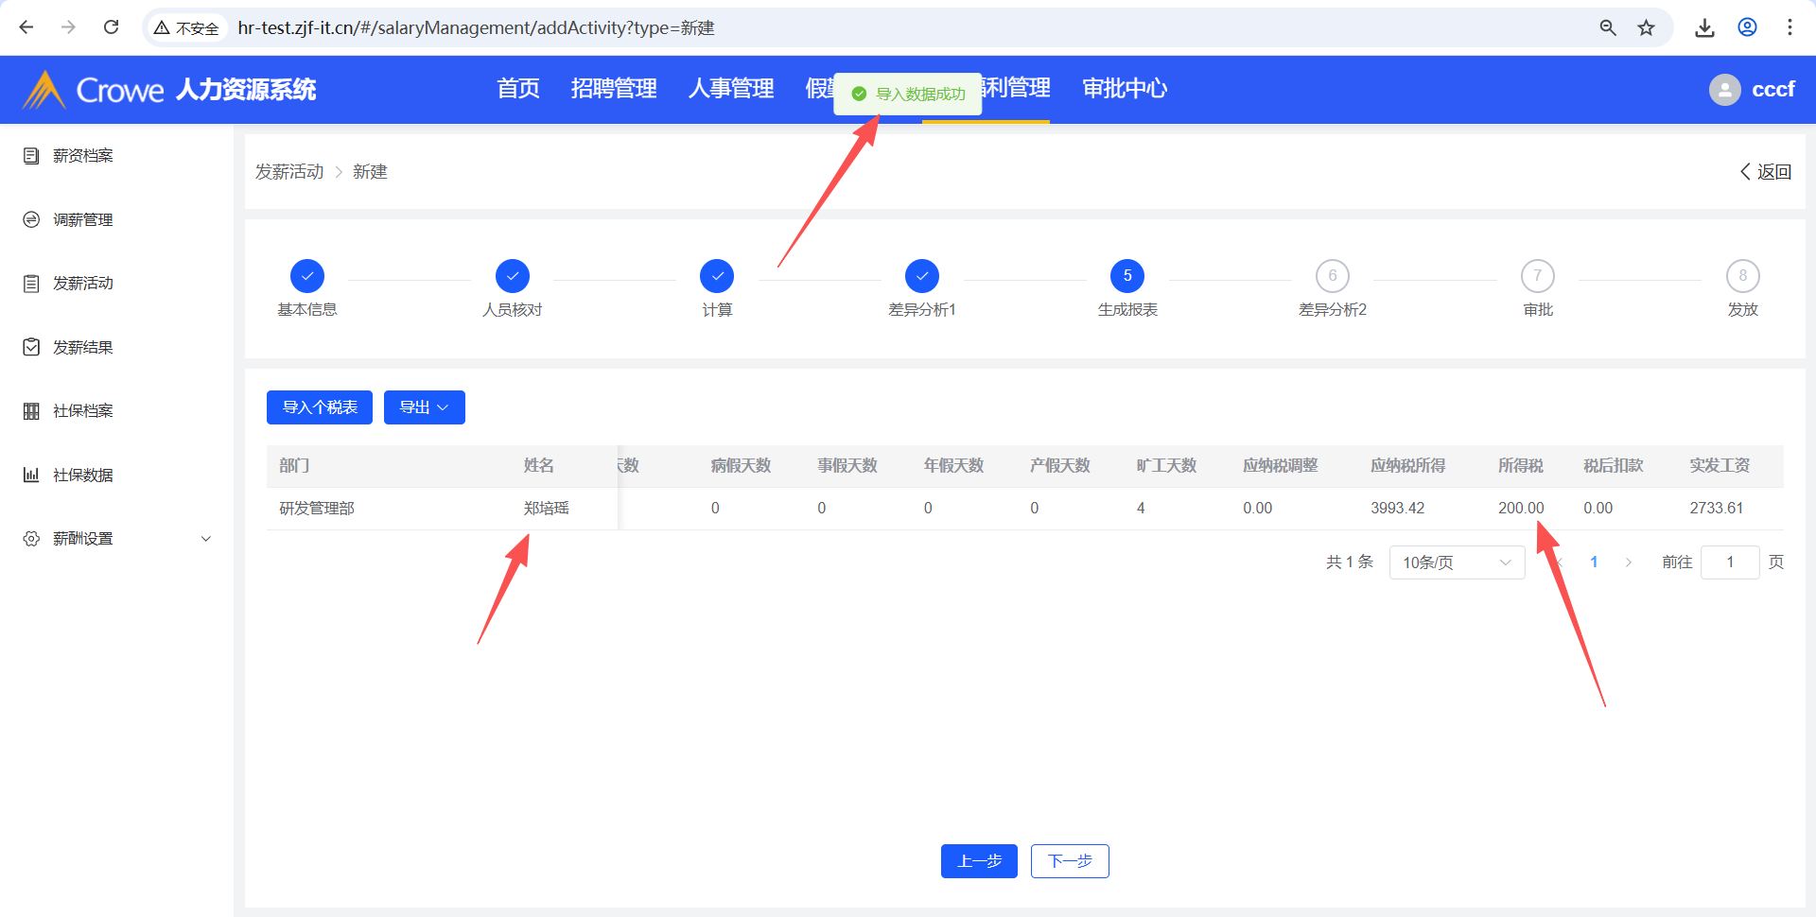Viewport: 1816px width, 917px height.
Task: Open 发薪活动 via its sidebar icon
Action: coord(31,284)
